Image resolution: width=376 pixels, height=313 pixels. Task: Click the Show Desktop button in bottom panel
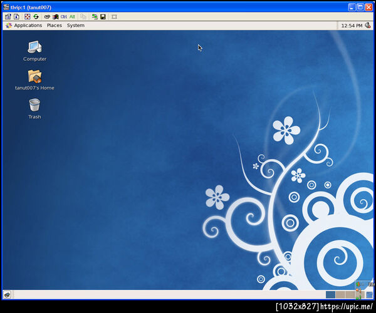tap(8, 295)
